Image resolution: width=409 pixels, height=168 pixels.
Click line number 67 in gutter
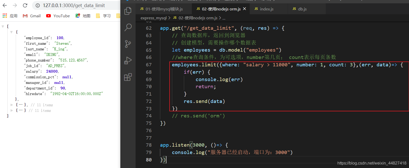(x=149, y=65)
